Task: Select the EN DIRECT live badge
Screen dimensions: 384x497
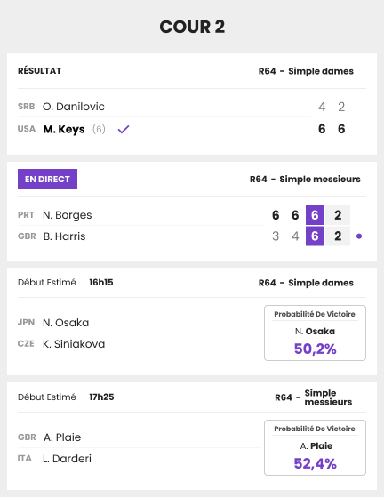Action: (47, 179)
